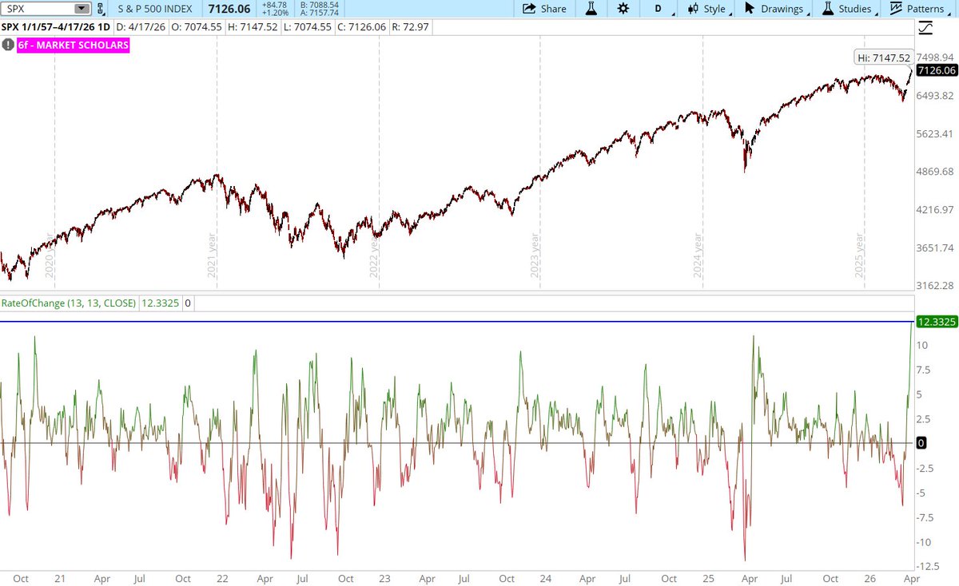
Task: Open the SPX symbol dropdown
Action: pos(80,9)
